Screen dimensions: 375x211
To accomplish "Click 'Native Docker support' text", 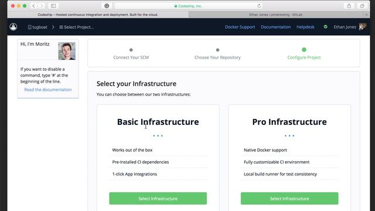I will [265, 150].
